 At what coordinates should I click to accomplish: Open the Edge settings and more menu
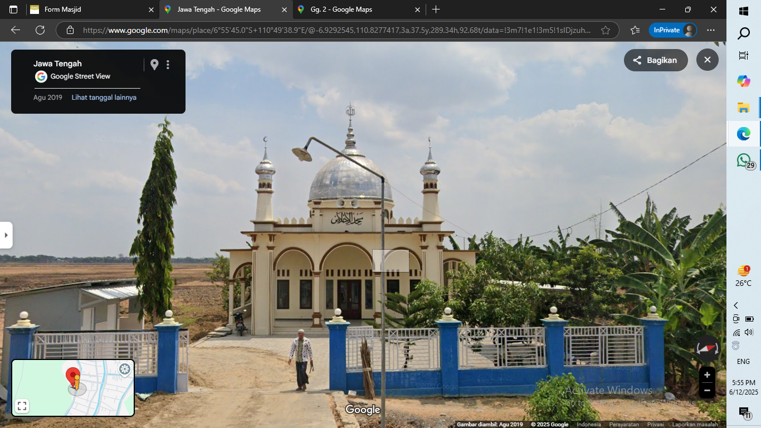click(x=710, y=30)
